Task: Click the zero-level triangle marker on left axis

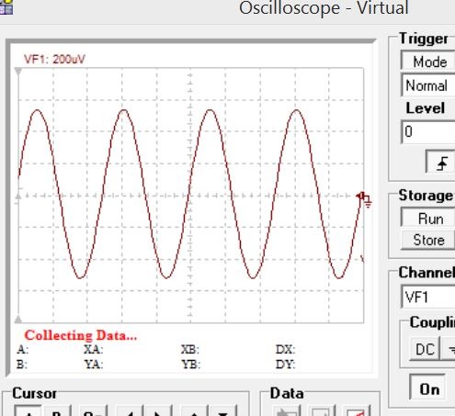Action: pos(18,196)
